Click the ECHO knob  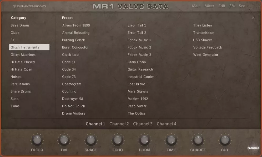tap(117, 140)
